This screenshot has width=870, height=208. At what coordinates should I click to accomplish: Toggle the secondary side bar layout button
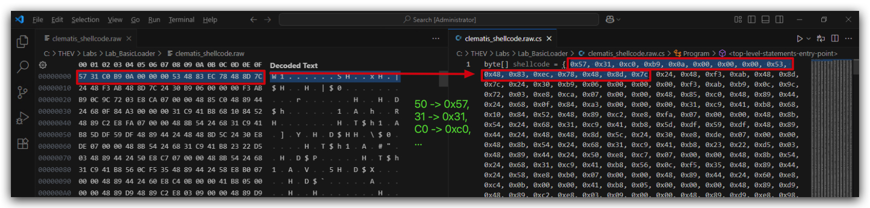tap(779, 20)
